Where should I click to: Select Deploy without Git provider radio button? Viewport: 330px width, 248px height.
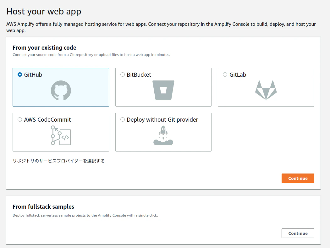click(x=123, y=120)
